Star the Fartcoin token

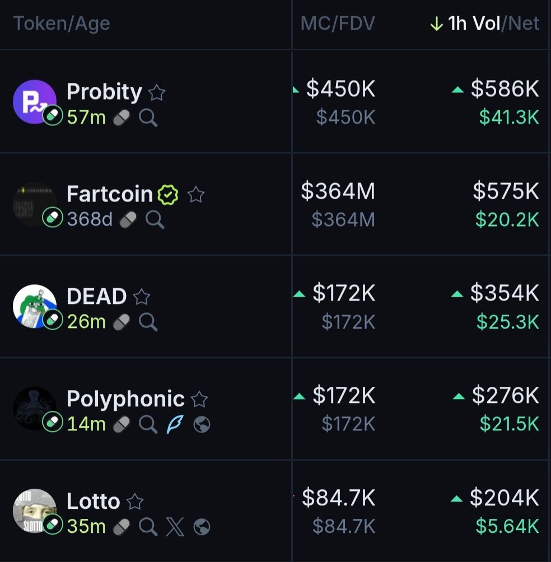[196, 195]
